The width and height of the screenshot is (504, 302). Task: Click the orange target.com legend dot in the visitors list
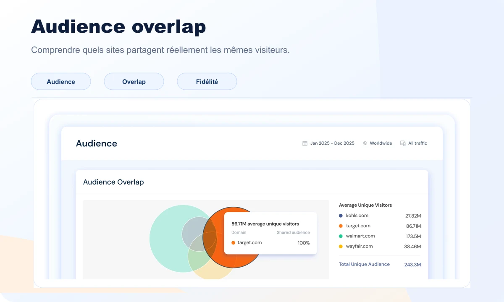[341, 226]
